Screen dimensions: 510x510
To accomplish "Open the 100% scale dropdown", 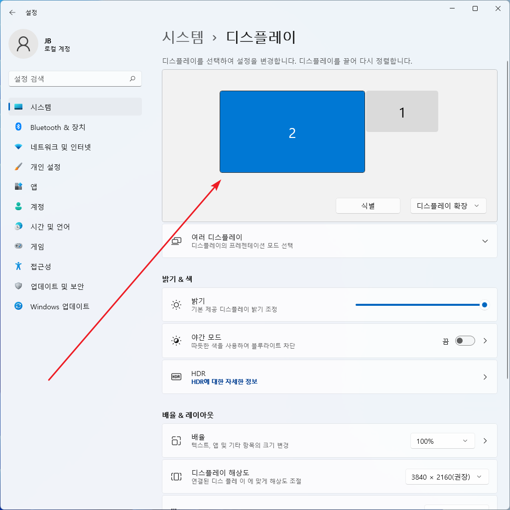I will coord(442,441).
